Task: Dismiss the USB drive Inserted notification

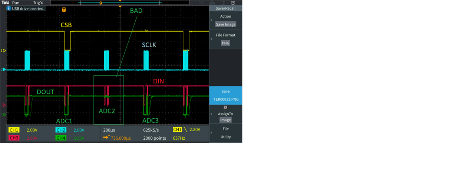Action: pyautogui.click(x=26, y=8)
